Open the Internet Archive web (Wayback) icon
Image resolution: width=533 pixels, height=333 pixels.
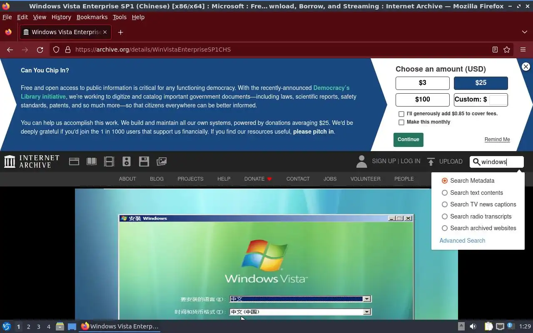(74, 162)
